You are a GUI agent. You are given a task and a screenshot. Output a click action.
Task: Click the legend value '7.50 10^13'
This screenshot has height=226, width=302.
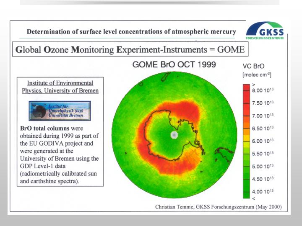point(263,103)
